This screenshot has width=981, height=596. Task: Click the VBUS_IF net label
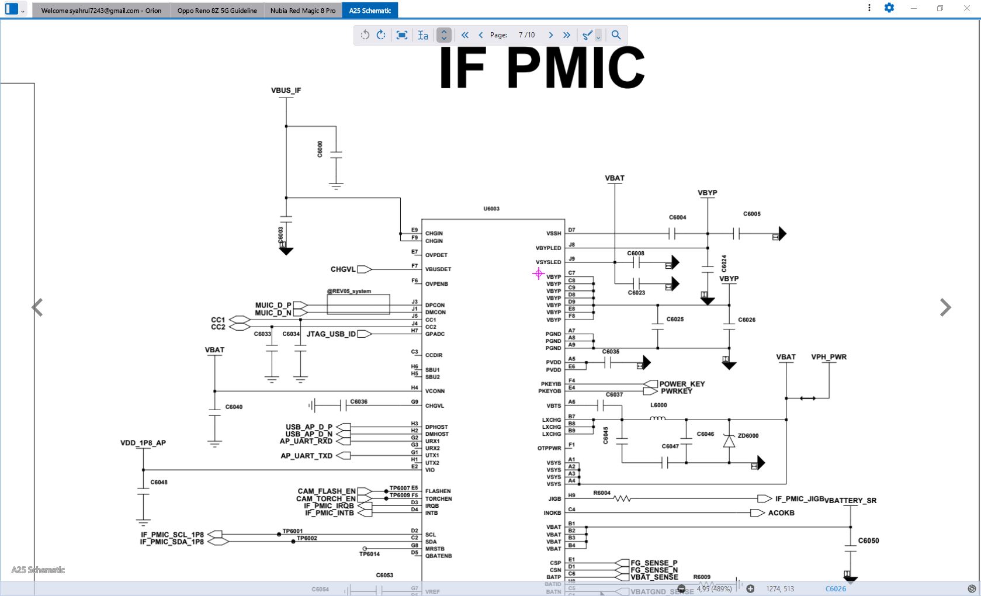(x=286, y=91)
